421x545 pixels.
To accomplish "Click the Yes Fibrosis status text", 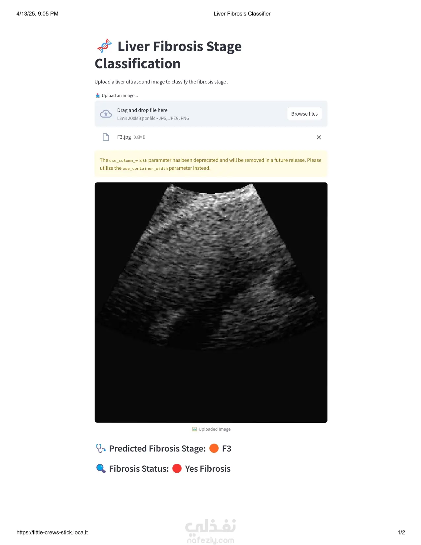I will [x=208, y=469].
